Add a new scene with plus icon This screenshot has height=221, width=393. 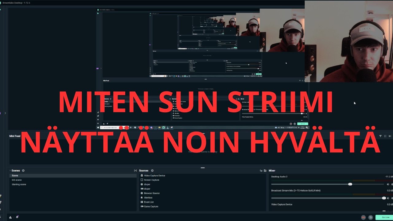pyautogui.click(x=23, y=171)
